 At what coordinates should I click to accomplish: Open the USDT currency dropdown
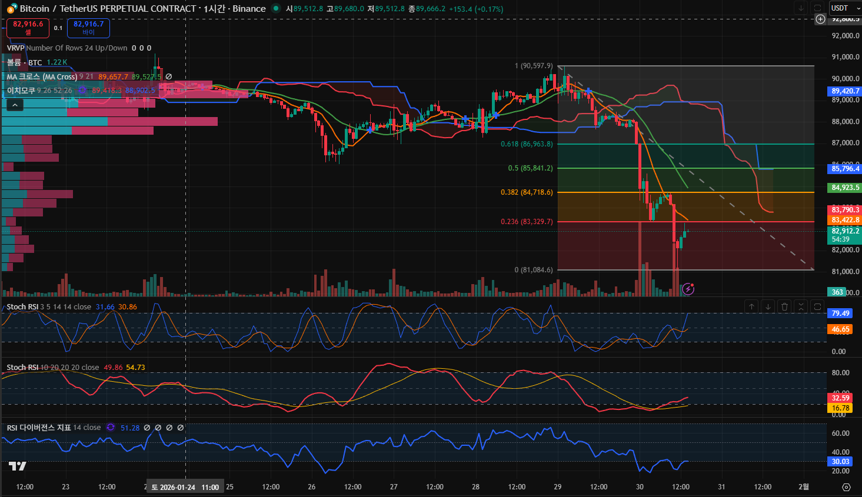pos(845,8)
